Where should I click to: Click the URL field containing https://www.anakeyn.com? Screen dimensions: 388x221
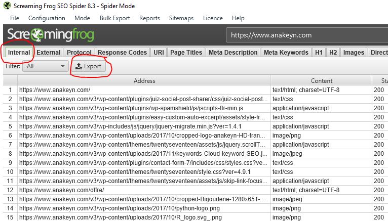click(307, 35)
